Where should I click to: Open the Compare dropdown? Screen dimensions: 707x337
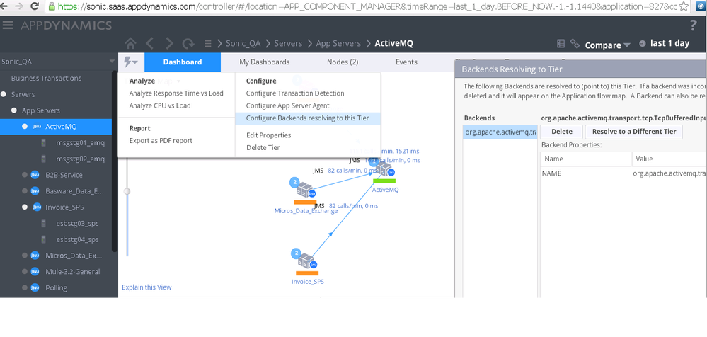click(x=607, y=45)
